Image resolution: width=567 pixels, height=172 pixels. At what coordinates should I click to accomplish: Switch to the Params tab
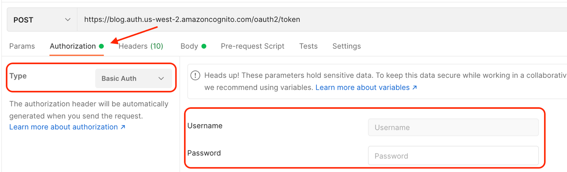point(22,46)
